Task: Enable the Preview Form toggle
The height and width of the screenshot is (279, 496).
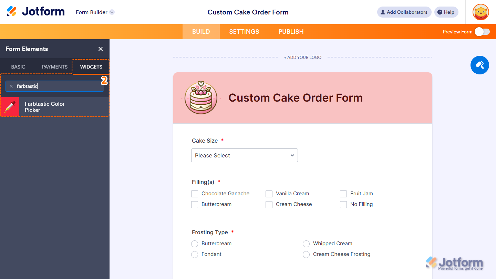Action: coord(481,31)
